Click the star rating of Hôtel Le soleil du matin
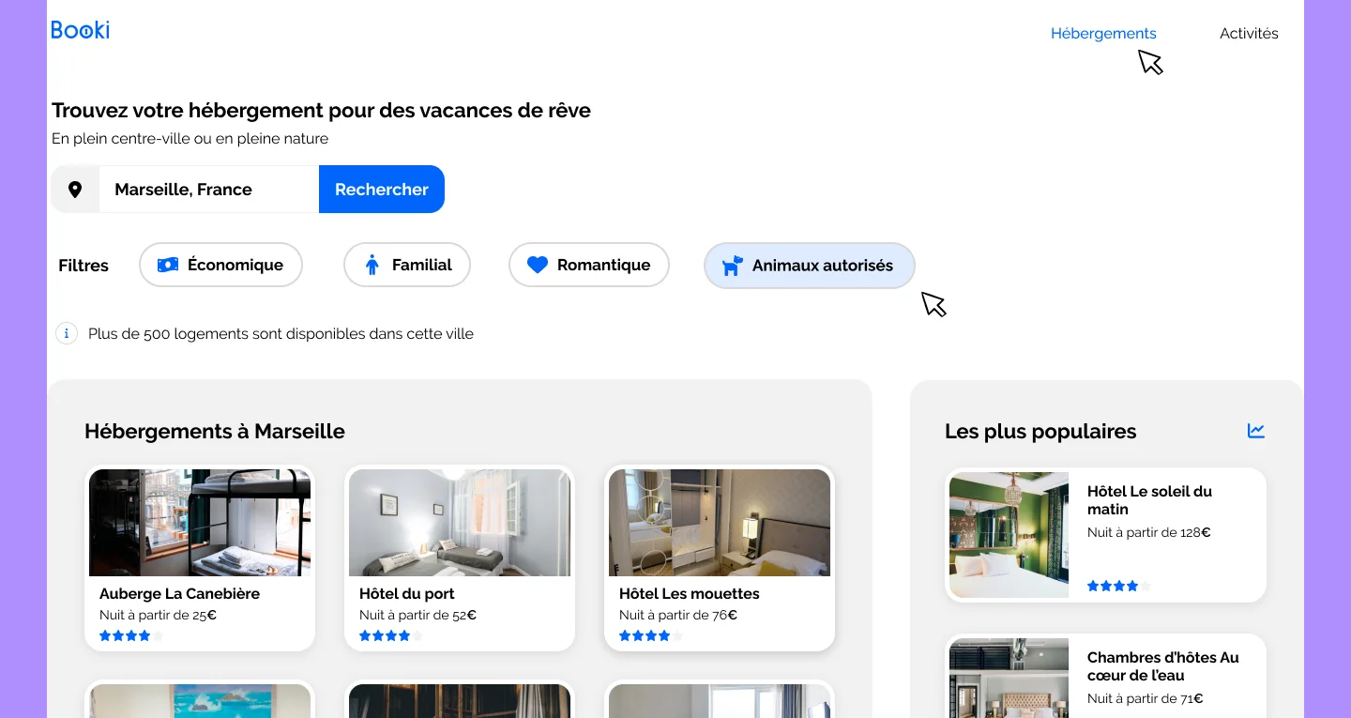This screenshot has height=718, width=1351. pyautogui.click(x=1119, y=586)
